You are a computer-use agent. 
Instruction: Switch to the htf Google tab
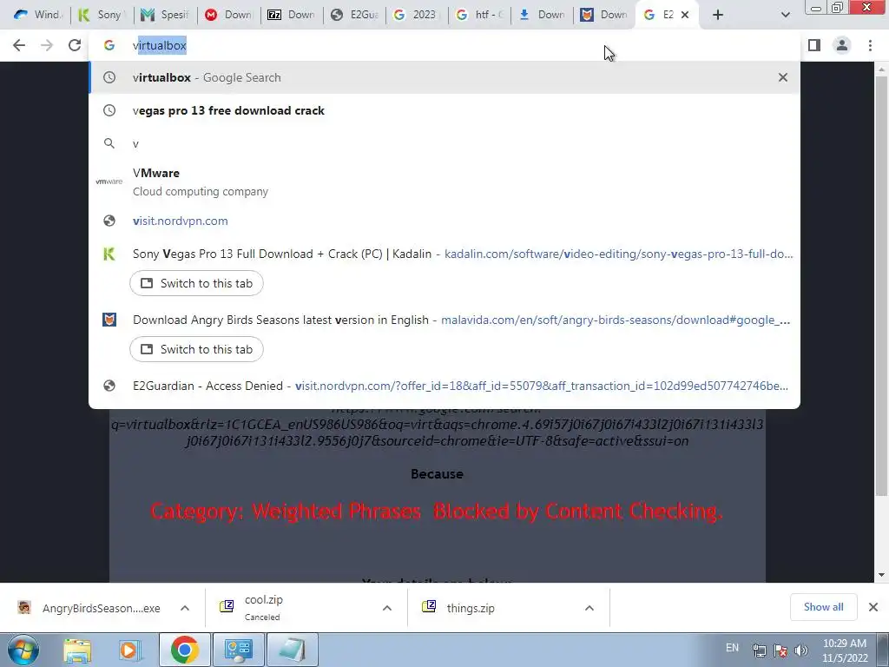[479, 15]
